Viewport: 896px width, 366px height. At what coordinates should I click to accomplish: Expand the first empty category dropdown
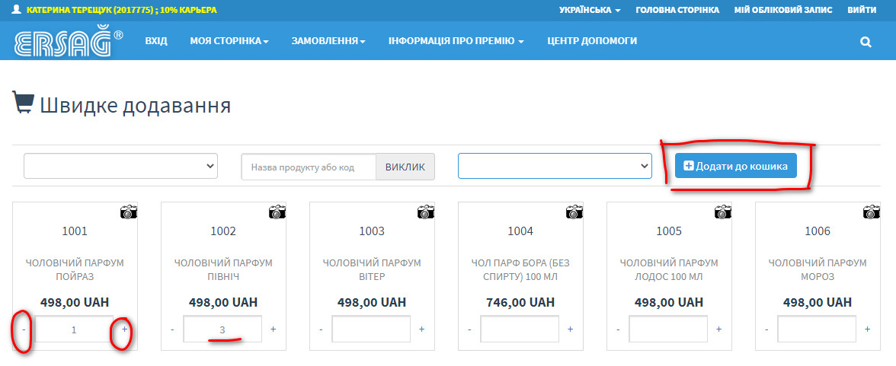tap(120, 166)
